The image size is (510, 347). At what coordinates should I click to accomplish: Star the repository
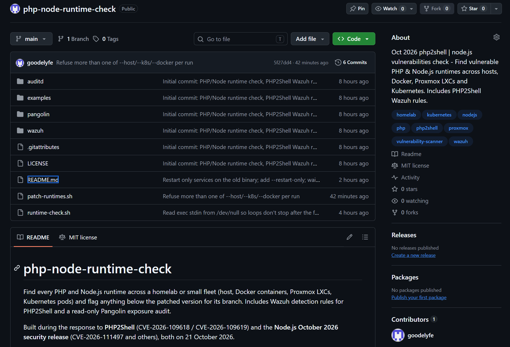(x=474, y=9)
